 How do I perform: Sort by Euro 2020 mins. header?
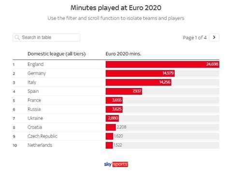[123, 54]
